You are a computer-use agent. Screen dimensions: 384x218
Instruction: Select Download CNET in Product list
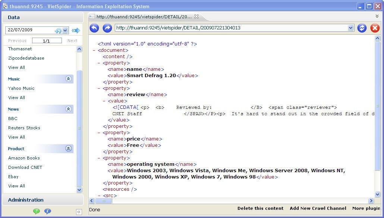pos(25,167)
